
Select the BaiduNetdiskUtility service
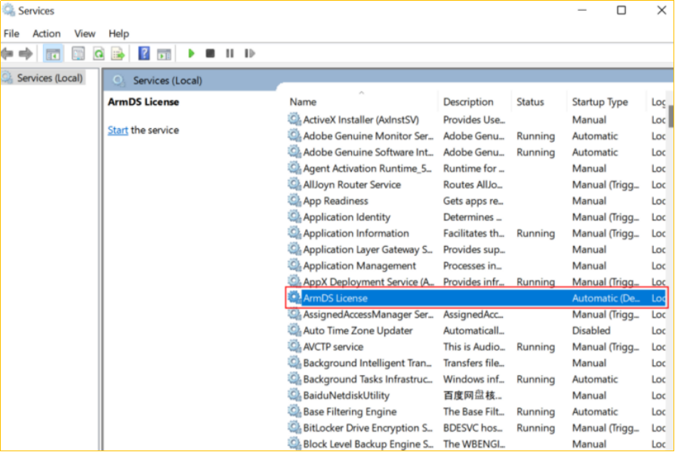[x=346, y=395]
